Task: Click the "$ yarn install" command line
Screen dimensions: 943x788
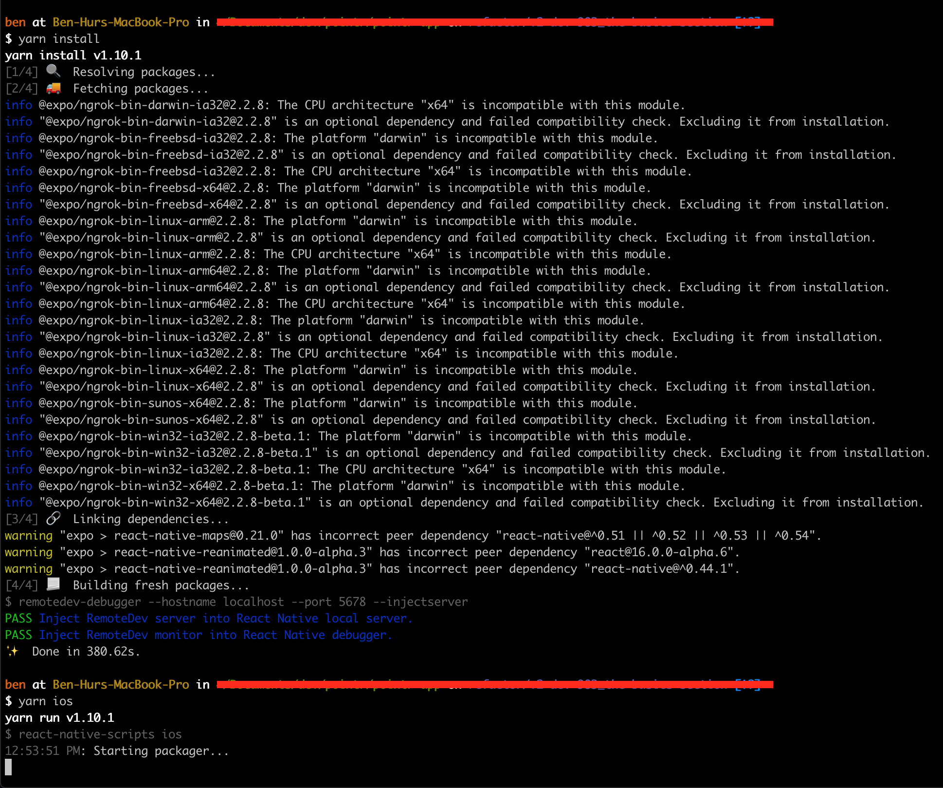Action: pyautogui.click(x=52, y=39)
